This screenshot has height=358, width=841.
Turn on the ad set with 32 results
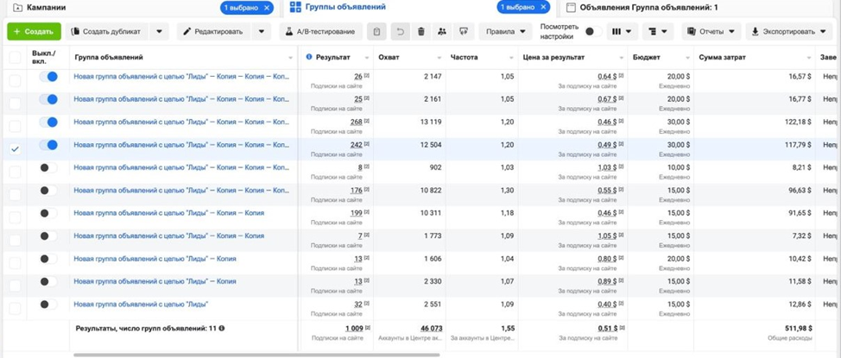[48, 305]
